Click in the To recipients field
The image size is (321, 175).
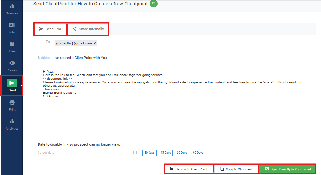pos(175,43)
